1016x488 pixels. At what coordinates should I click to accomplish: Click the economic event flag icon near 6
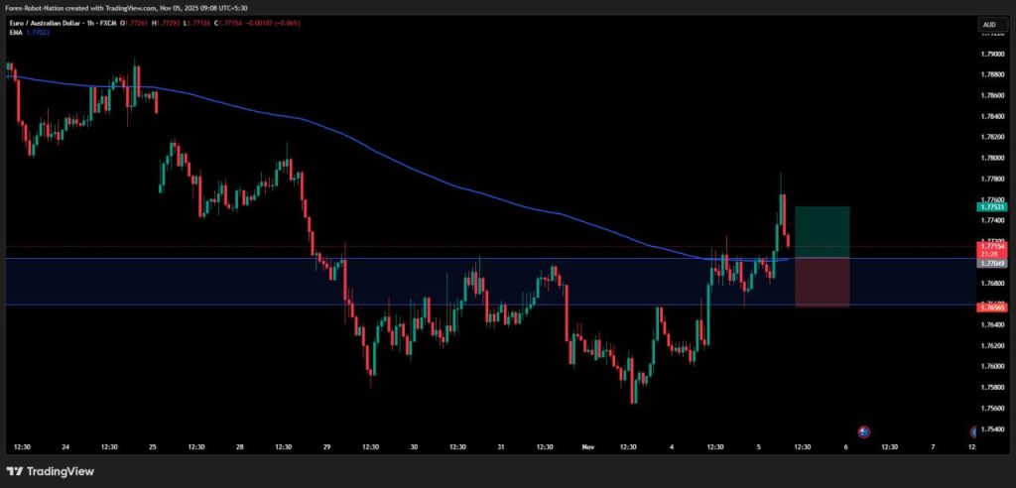863,431
